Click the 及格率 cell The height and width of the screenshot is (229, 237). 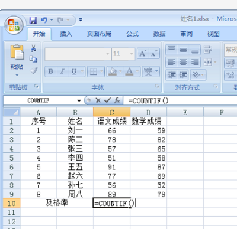pyautogui.click(x=56, y=202)
